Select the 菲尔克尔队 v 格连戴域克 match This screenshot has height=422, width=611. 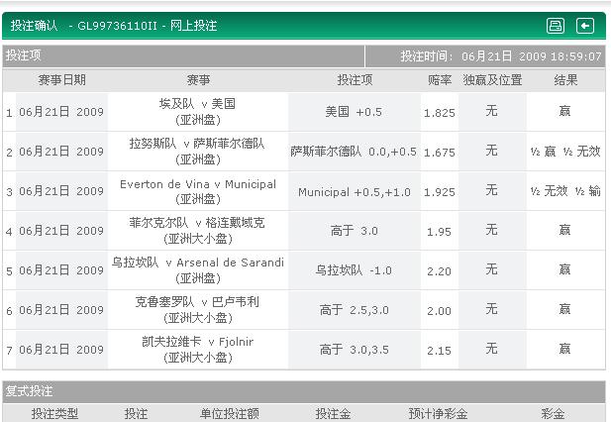[x=198, y=231]
